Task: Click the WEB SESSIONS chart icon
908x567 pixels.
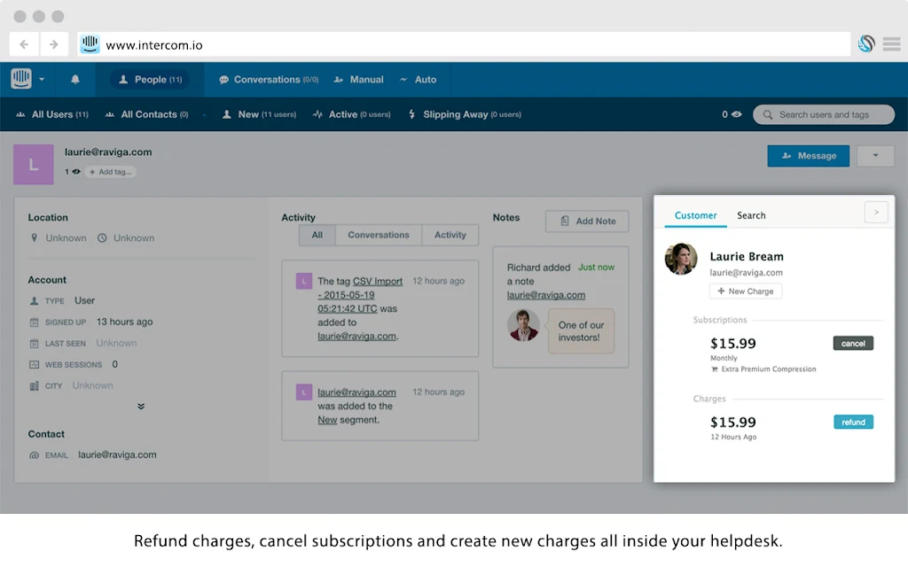Action: click(x=35, y=364)
